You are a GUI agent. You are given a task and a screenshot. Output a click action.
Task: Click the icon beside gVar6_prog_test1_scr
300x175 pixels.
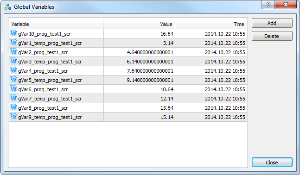(x=13, y=89)
